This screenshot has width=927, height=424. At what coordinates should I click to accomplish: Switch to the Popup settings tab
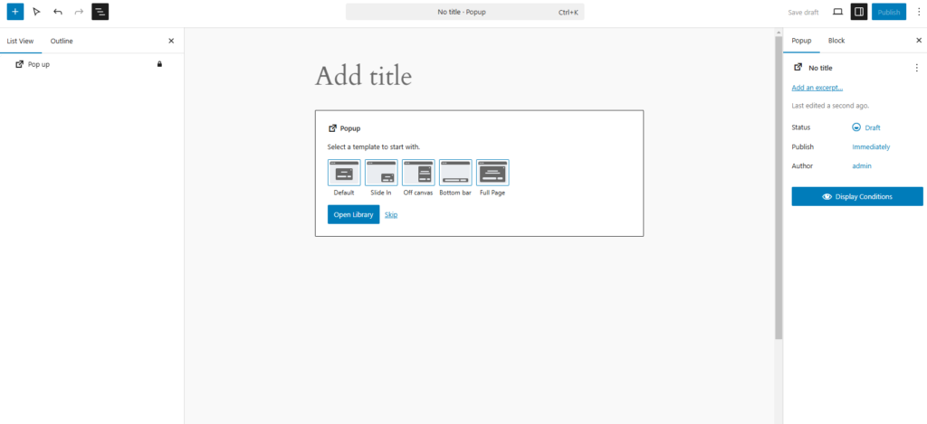(x=802, y=41)
